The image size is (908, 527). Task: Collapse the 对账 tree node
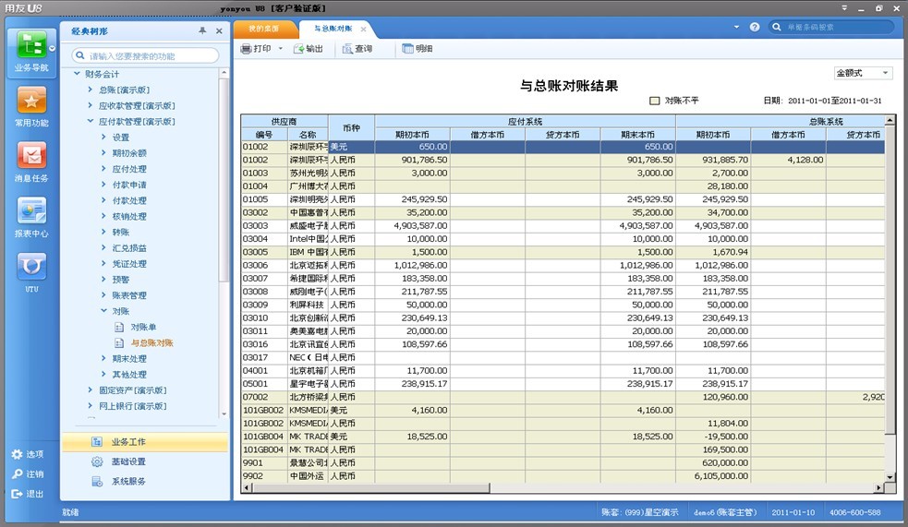(103, 311)
